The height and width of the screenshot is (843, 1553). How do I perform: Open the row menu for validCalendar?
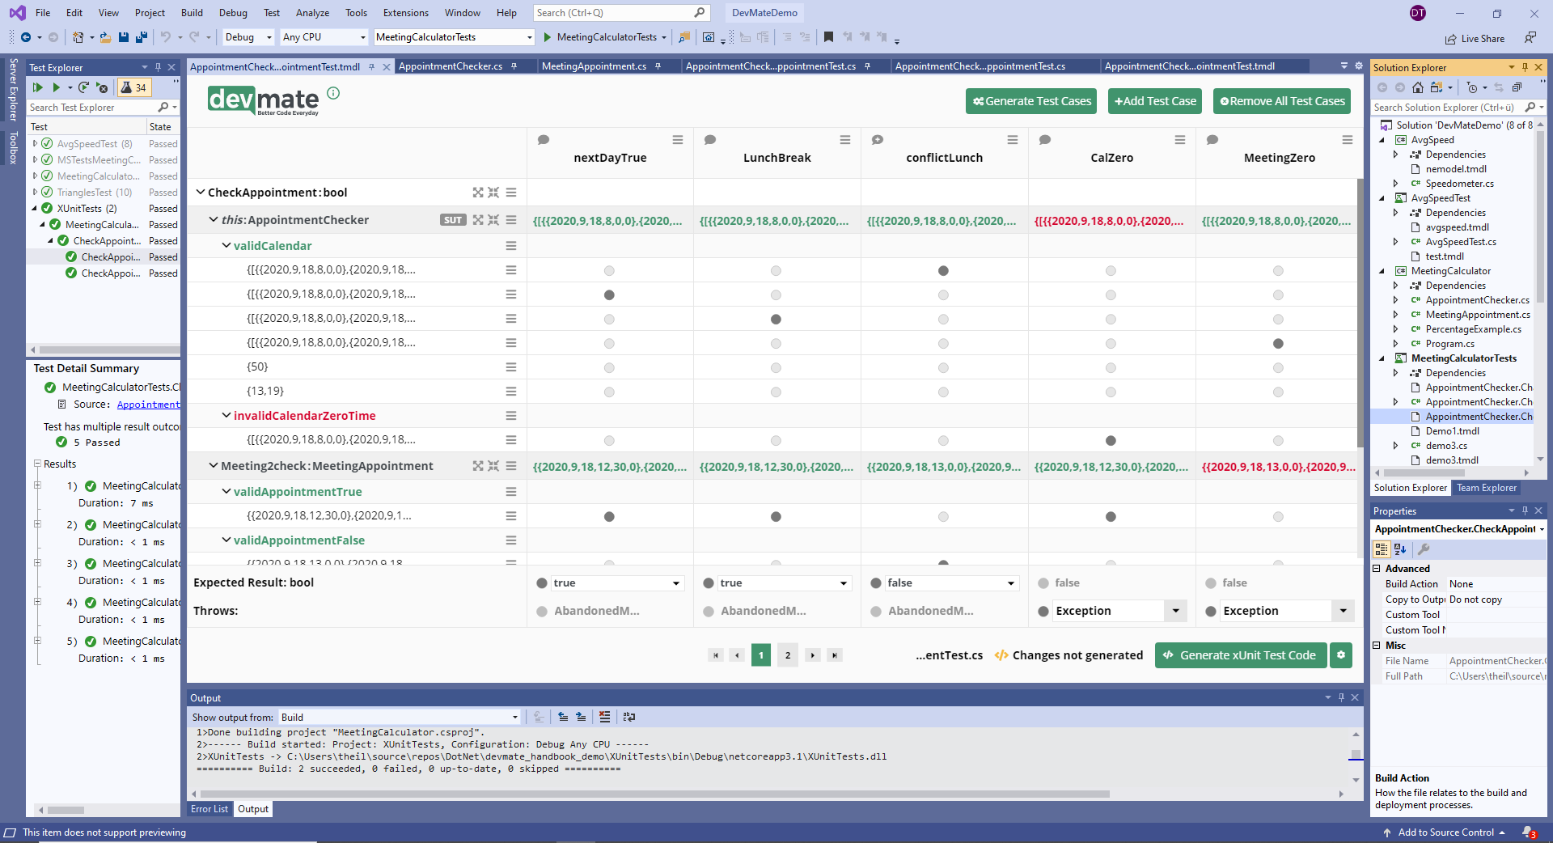511,246
